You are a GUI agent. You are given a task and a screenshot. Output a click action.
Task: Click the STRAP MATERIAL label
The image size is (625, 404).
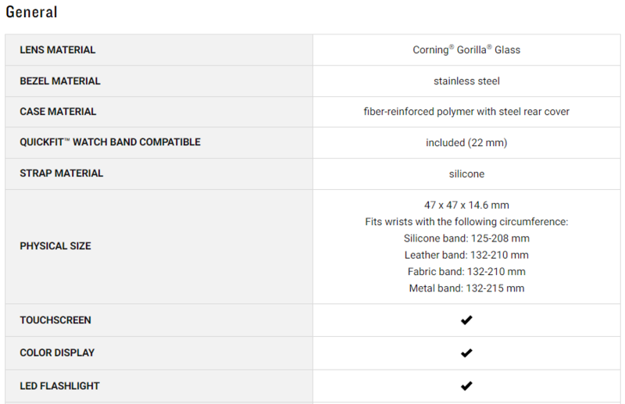[x=62, y=173]
